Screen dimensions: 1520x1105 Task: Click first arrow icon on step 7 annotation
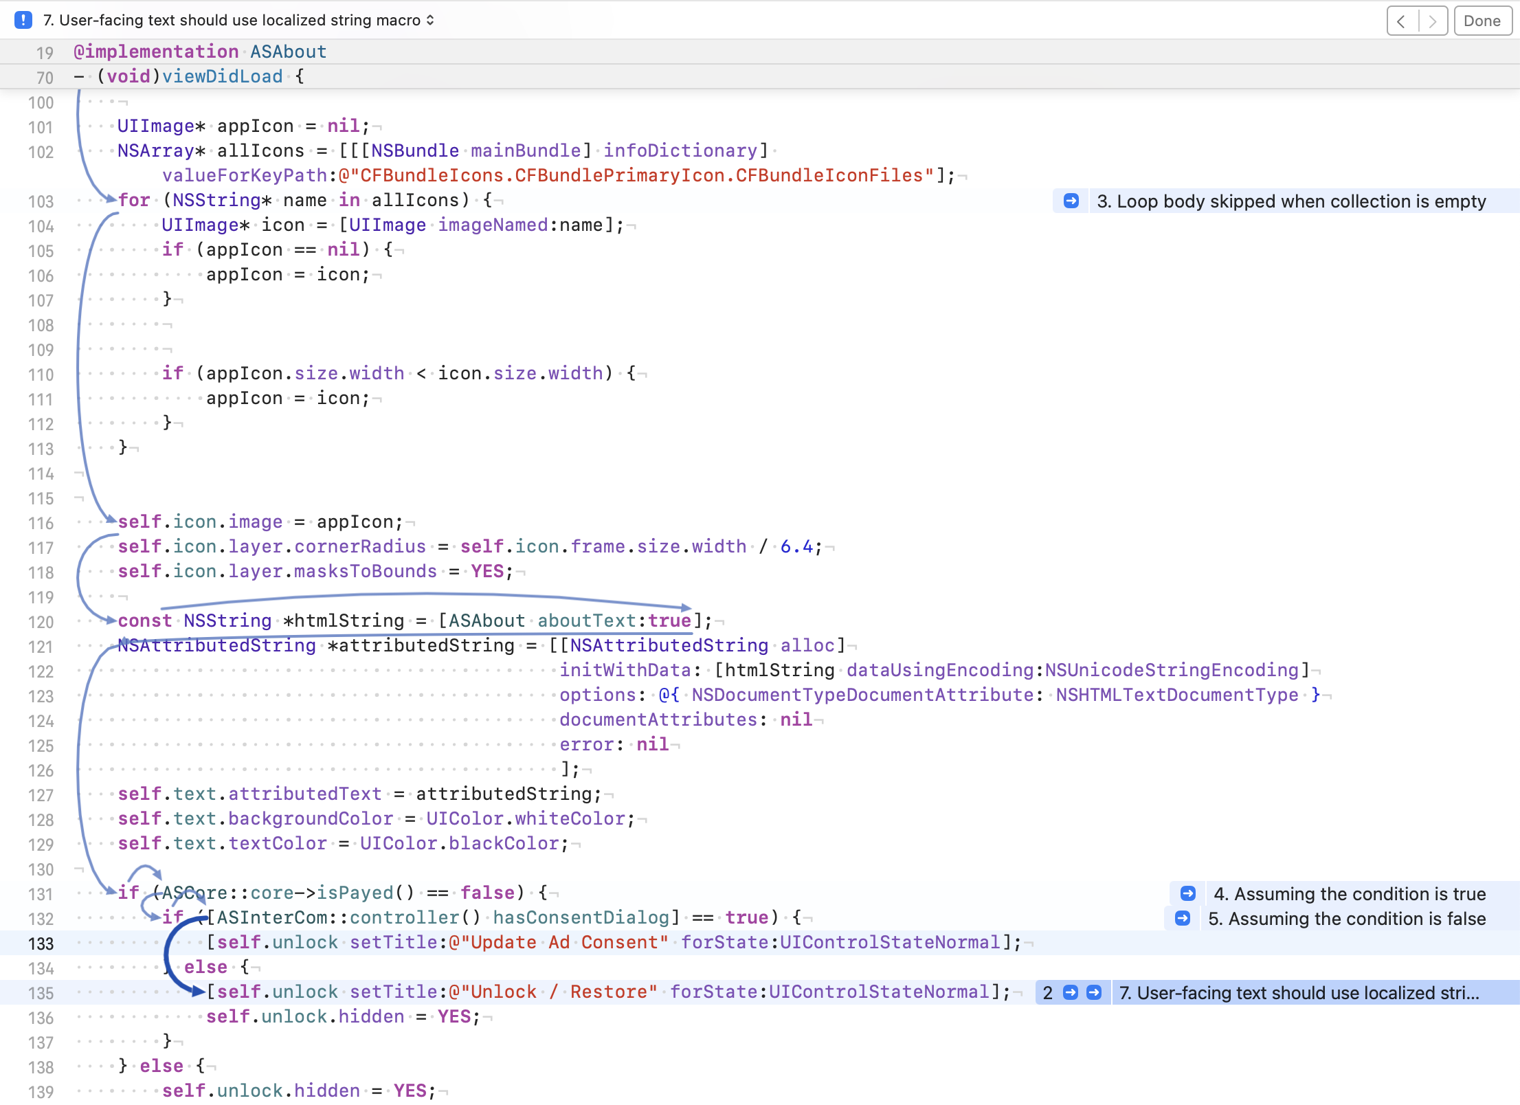(1071, 992)
